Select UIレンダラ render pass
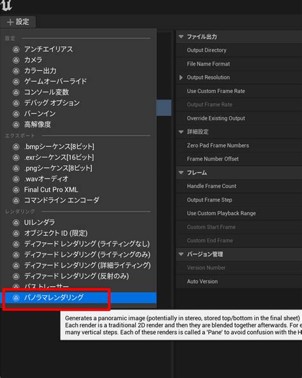 [40, 222]
